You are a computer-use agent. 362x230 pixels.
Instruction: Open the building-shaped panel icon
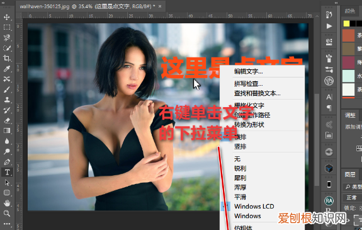tap(329, 135)
